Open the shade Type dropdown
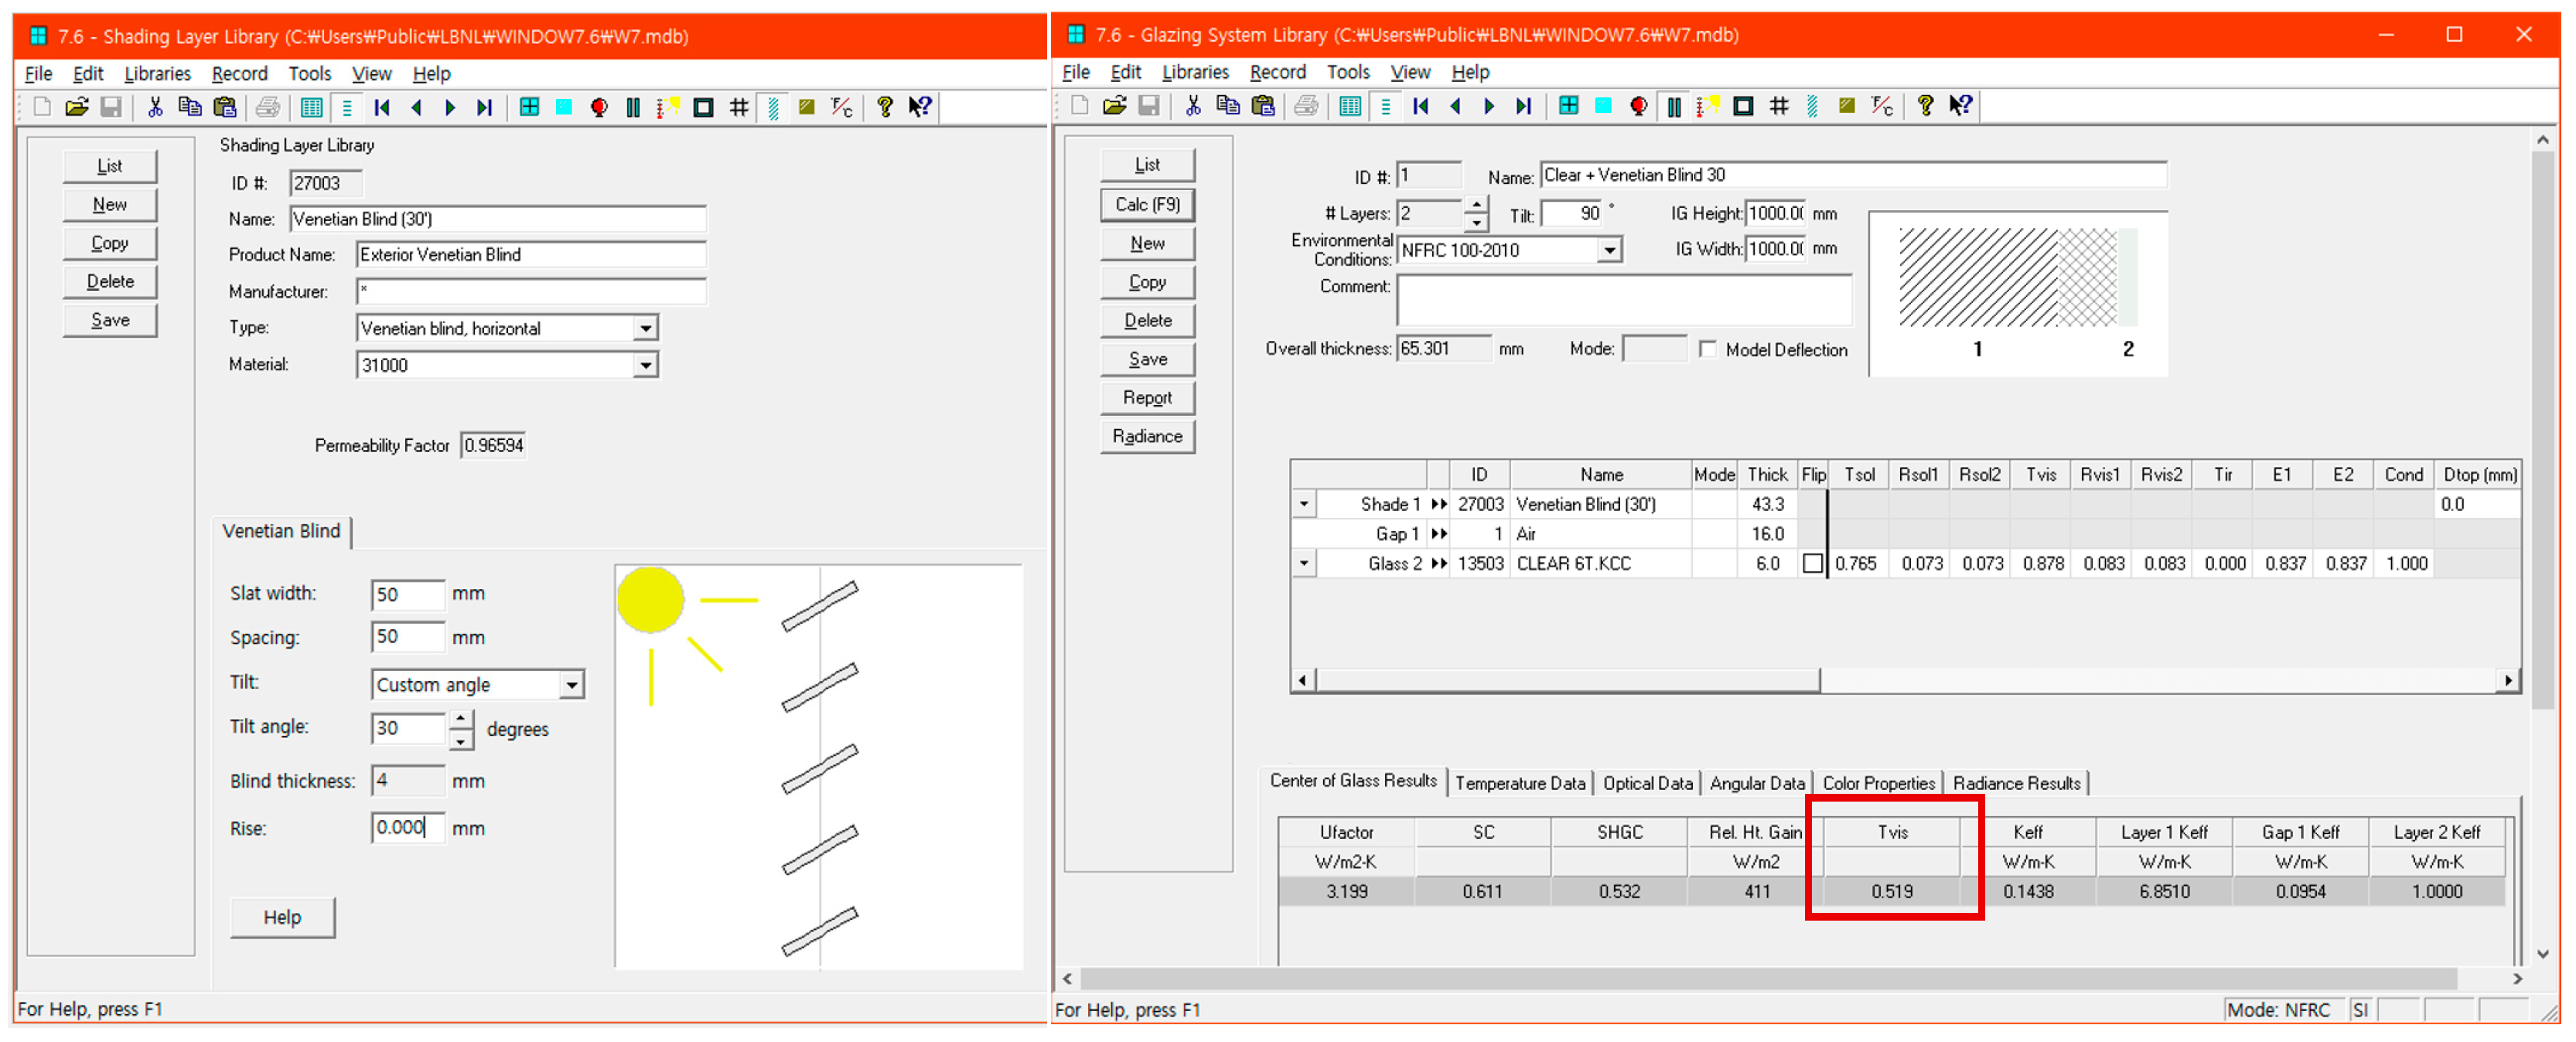2576x1042 pixels. click(646, 328)
